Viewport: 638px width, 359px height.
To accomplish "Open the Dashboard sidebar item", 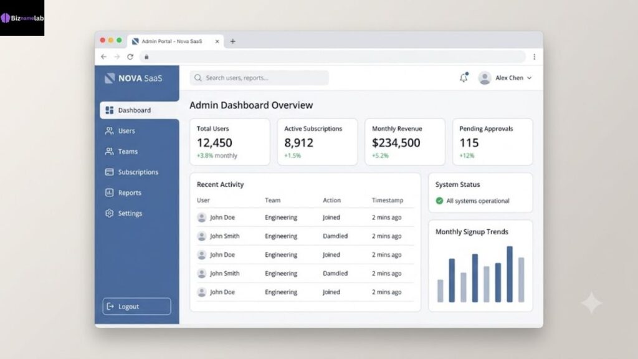I will click(139, 110).
